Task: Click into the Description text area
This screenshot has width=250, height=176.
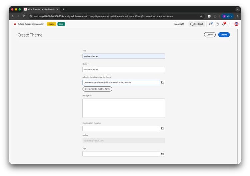Action: pos(124,108)
